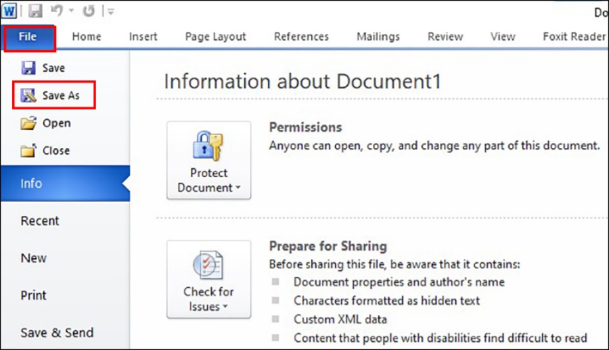Screen dimensions: 609x350
Task: Switch to the Page Layout tab
Action: 215,36
